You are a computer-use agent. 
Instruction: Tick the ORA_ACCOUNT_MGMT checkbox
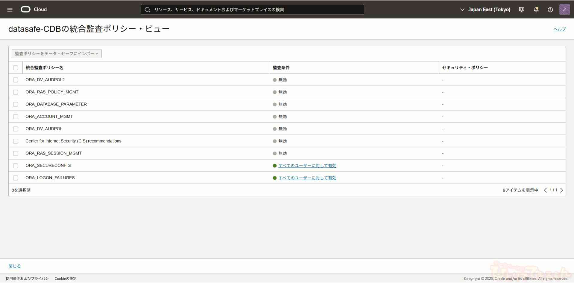tap(16, 117)
